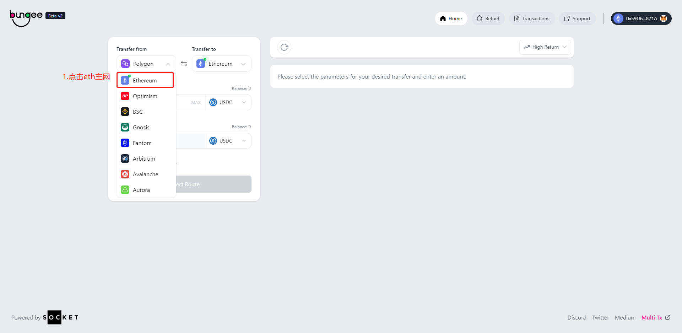Screen dimensions: 682x333
Task: Click the swap chains arrows icon
Action: pyautogui.click(x=184, y=64)
